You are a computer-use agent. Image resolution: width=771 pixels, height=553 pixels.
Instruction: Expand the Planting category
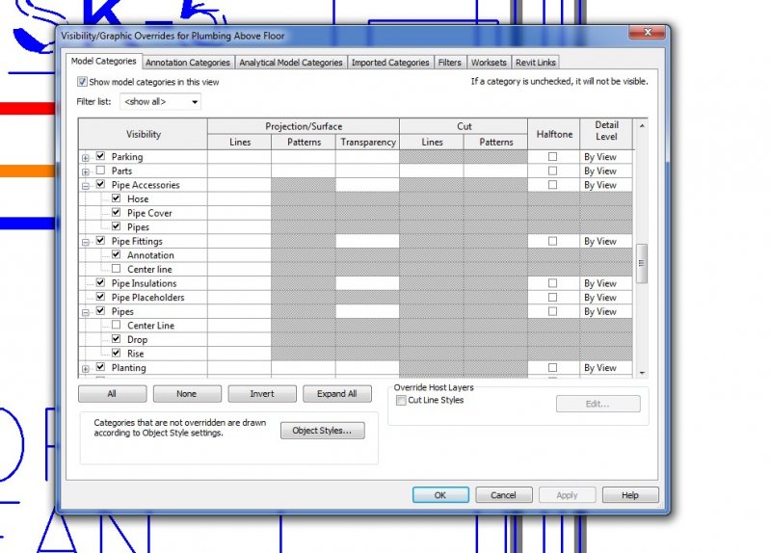point(86,369)
